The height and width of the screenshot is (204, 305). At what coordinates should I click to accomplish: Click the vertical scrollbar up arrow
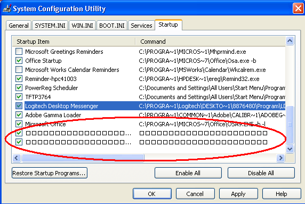click(290, 41)
